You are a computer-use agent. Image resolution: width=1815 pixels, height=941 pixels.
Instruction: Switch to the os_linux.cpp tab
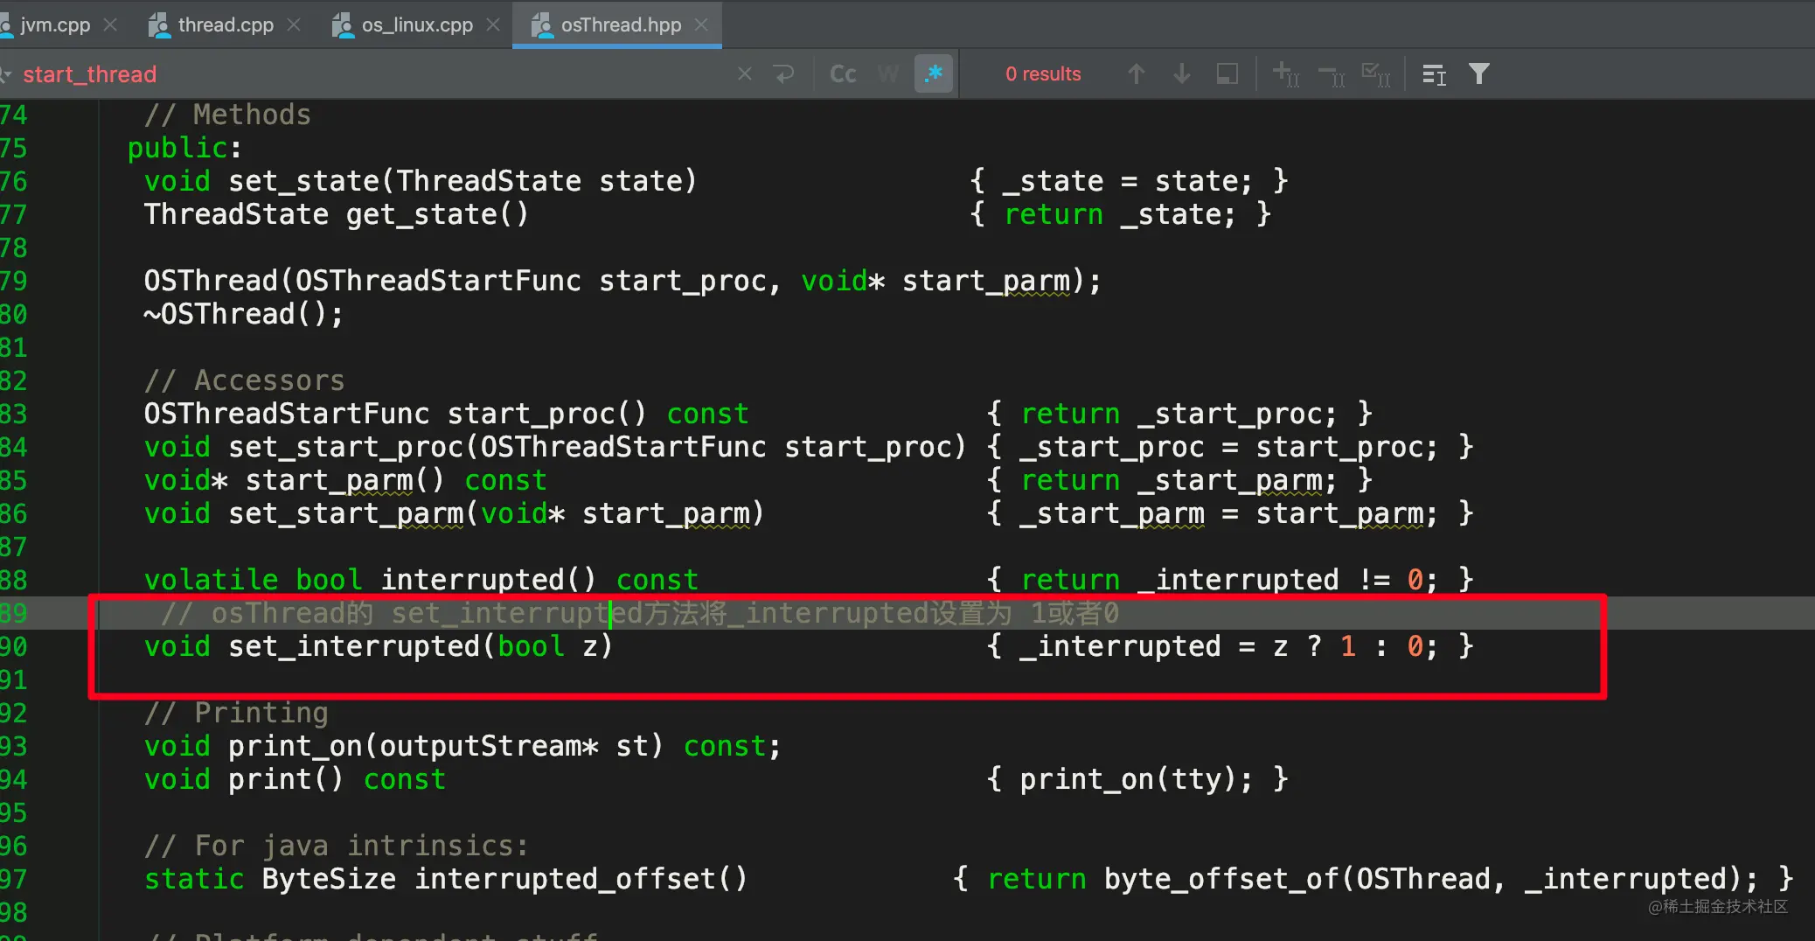(x=416, y=25)
